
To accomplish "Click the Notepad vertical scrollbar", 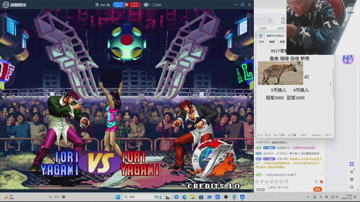I will click(x=333, y=83).
